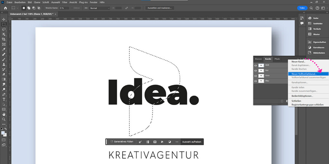This screenshot has height=164, width=329.
Task: Select the Move tool
Action: (x=4, y=19)
